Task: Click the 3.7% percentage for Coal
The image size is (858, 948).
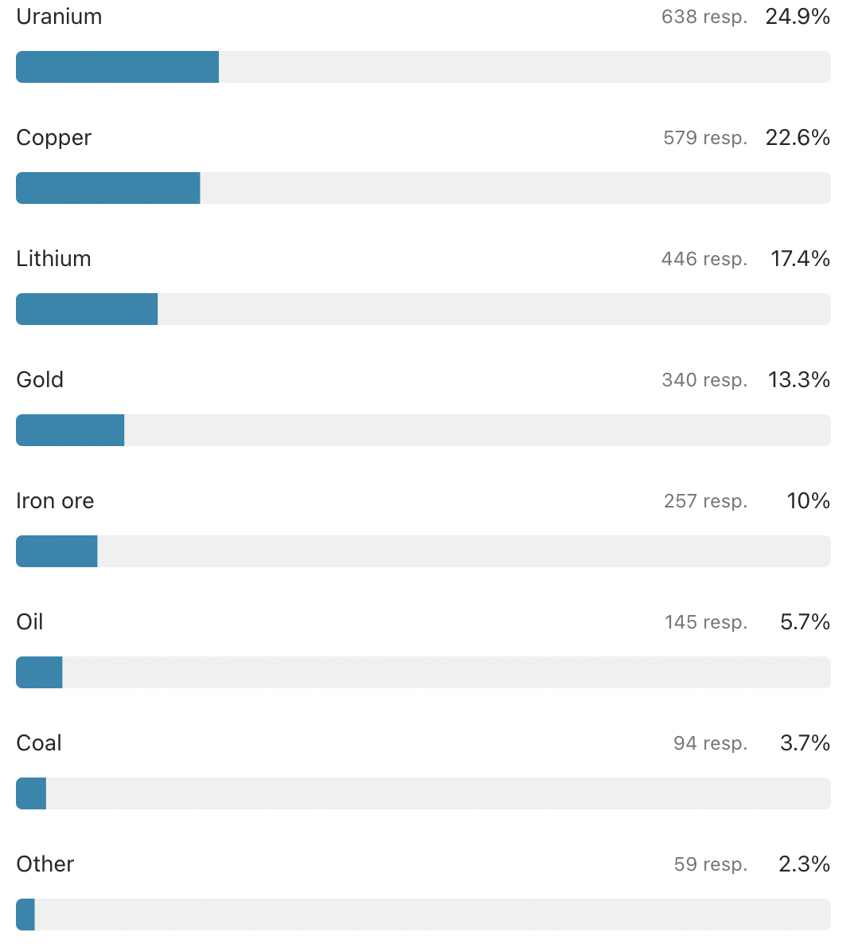Action: [805, 743]
